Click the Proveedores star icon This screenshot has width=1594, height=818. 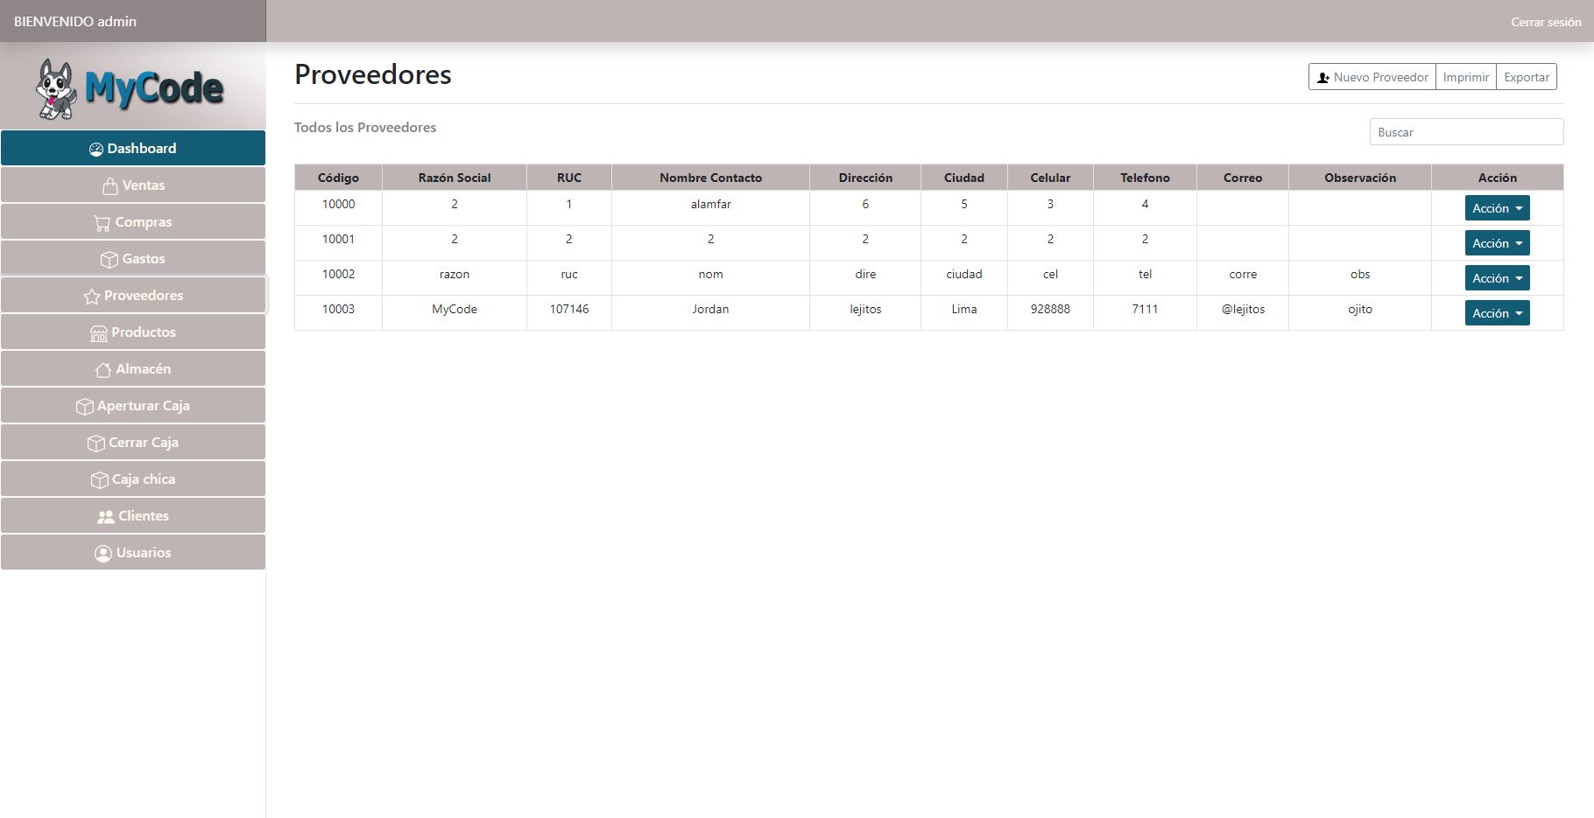click(91, 297)
